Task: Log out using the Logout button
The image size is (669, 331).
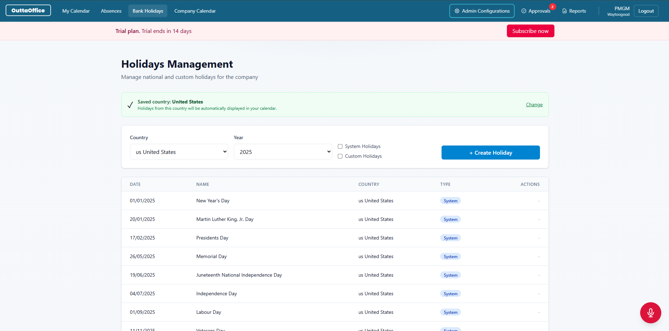Action: (646, 11)
